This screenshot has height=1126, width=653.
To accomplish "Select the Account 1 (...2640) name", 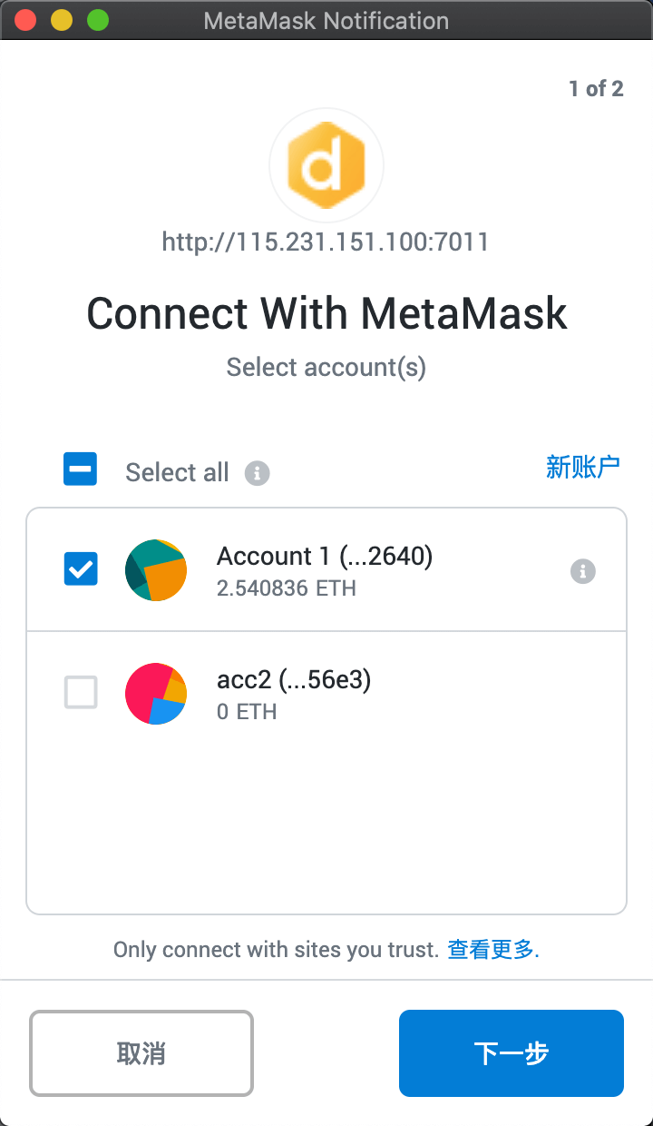I will (x=325, y=556).
